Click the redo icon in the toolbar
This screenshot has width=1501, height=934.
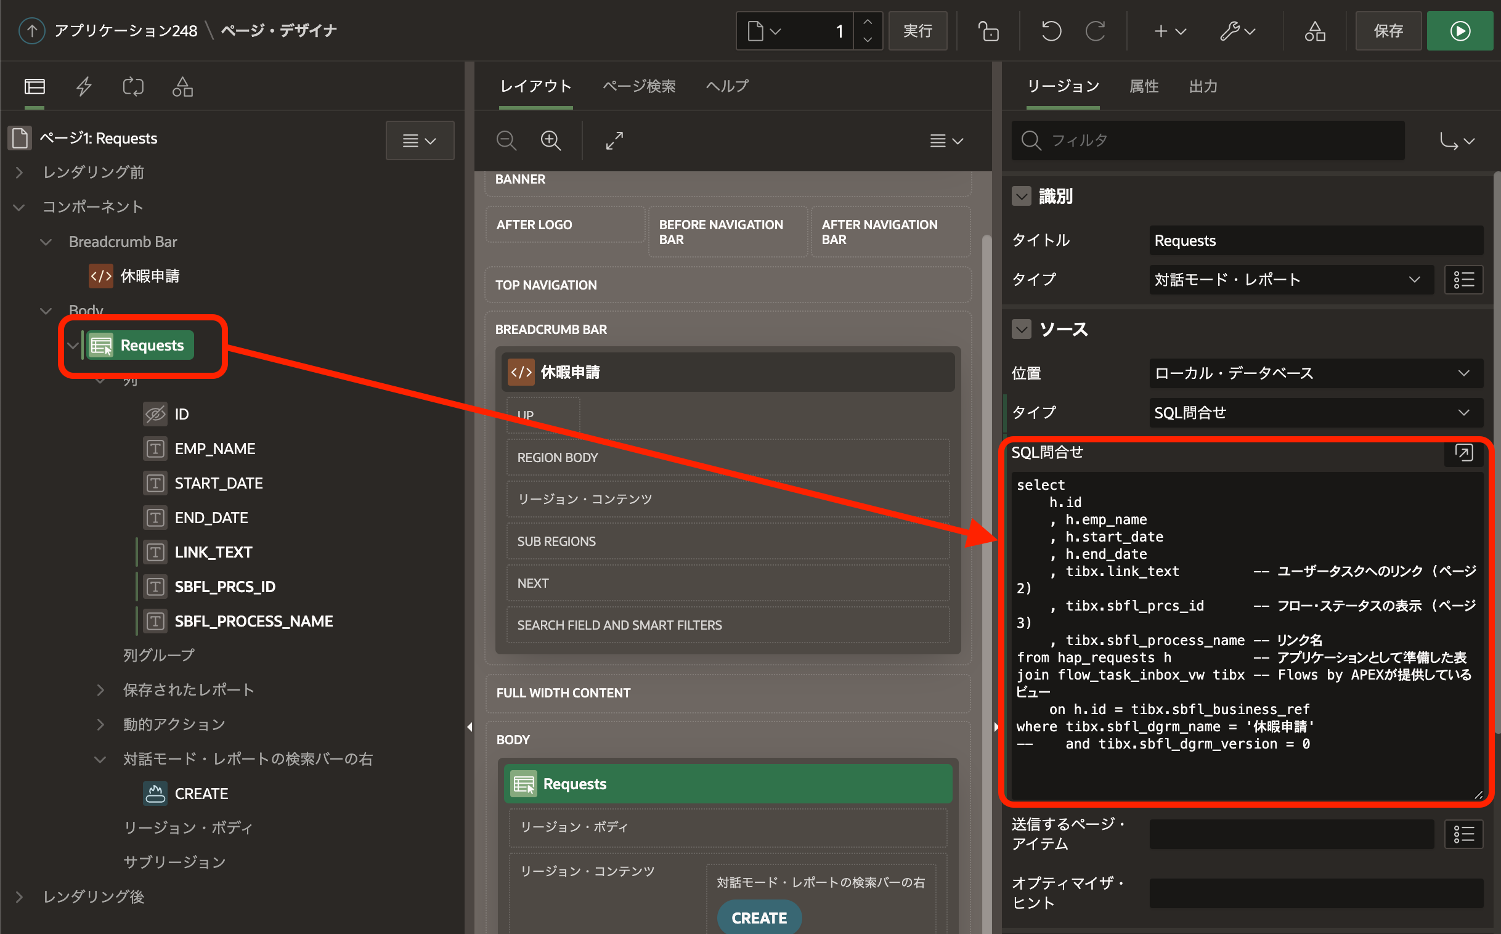1095,31
